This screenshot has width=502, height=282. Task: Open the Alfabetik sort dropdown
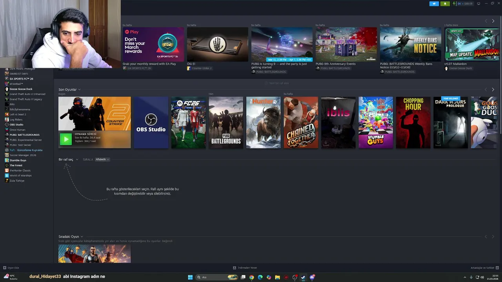tap(102, 159)
